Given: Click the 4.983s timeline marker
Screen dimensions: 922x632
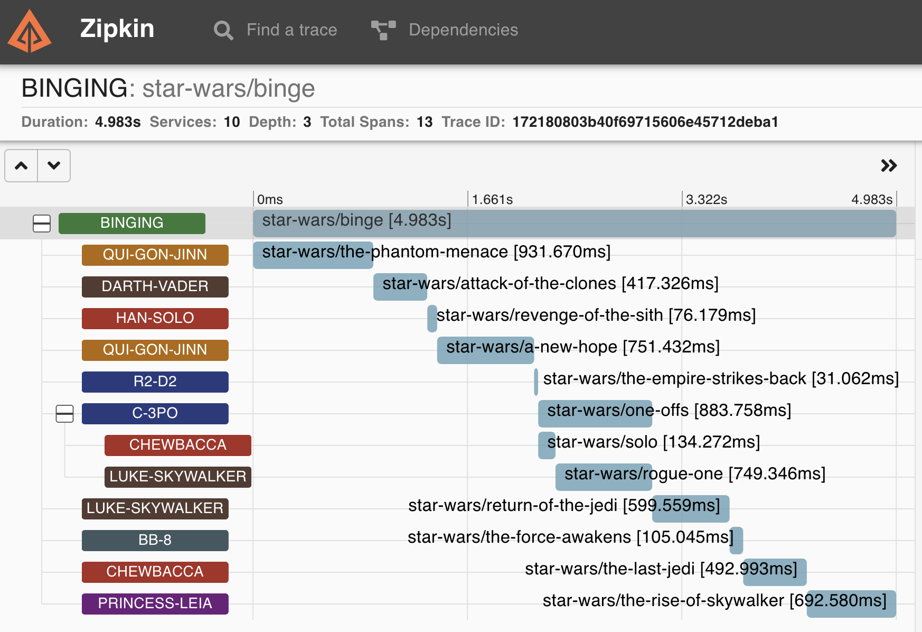Looking at the screenshot, I should click(872, 200).
